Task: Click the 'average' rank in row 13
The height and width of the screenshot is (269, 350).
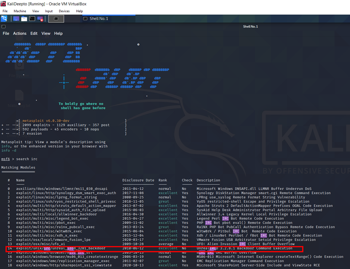Action: pos(166,244)
